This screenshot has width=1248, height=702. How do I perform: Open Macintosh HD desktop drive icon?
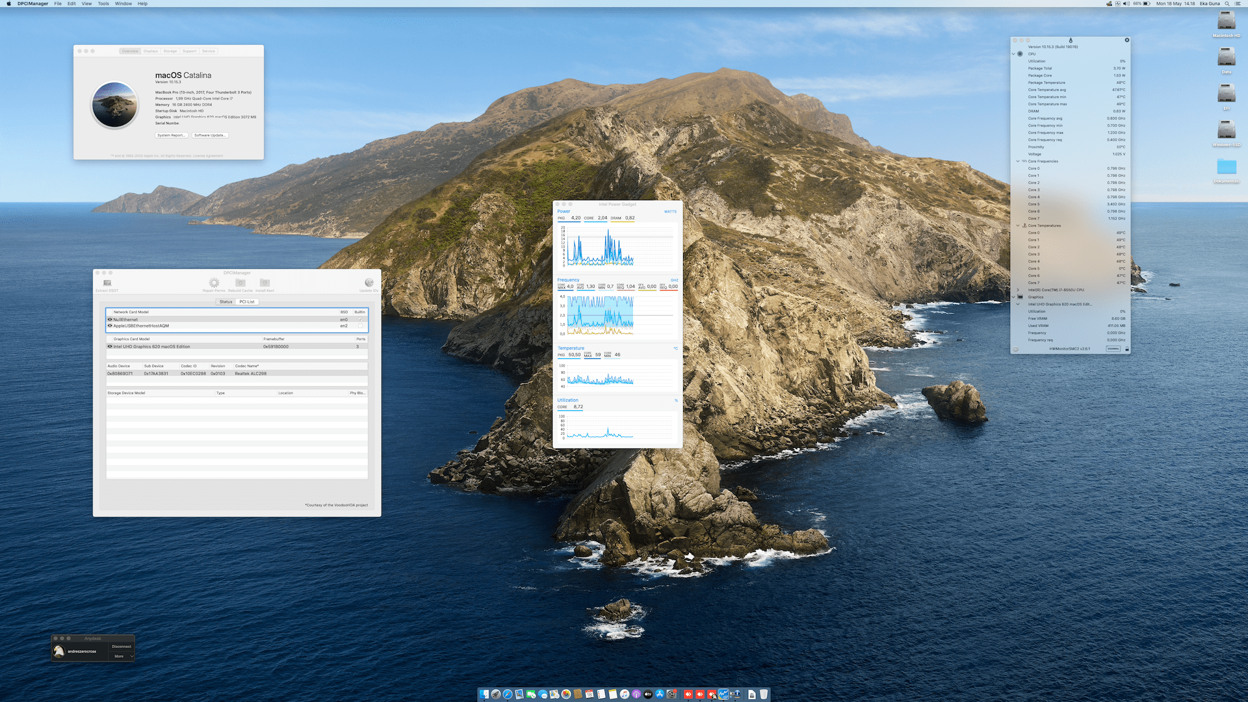[x=1226, y=21]
